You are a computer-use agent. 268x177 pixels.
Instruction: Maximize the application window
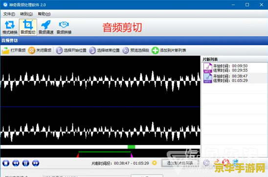pyautogui.click(x=247, y=5)
